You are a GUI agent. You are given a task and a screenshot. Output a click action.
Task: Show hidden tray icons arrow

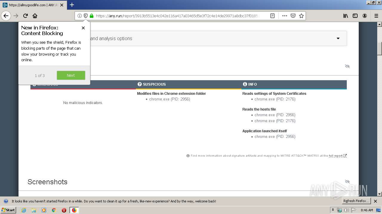333,210
